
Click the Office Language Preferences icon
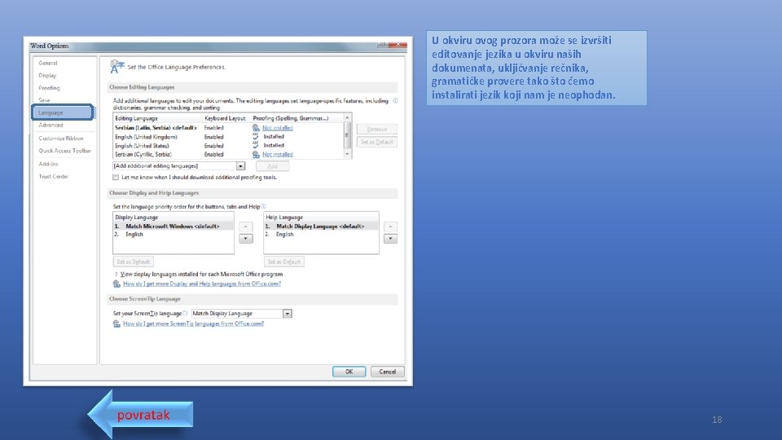point(116,66)
